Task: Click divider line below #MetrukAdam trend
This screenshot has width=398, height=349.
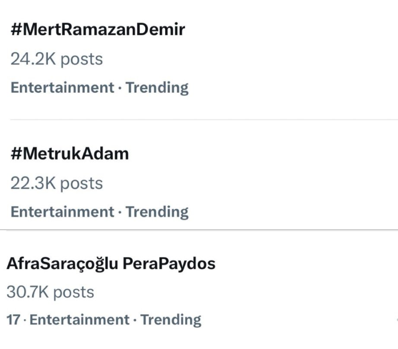Action: tap(199, 230)
